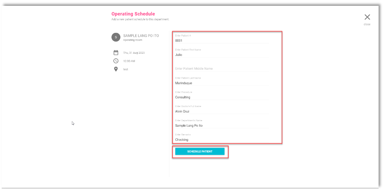Click the SAMPLE LANG PO ITO heading
Viewport: 384px width, 190px height.
[141, 36]
